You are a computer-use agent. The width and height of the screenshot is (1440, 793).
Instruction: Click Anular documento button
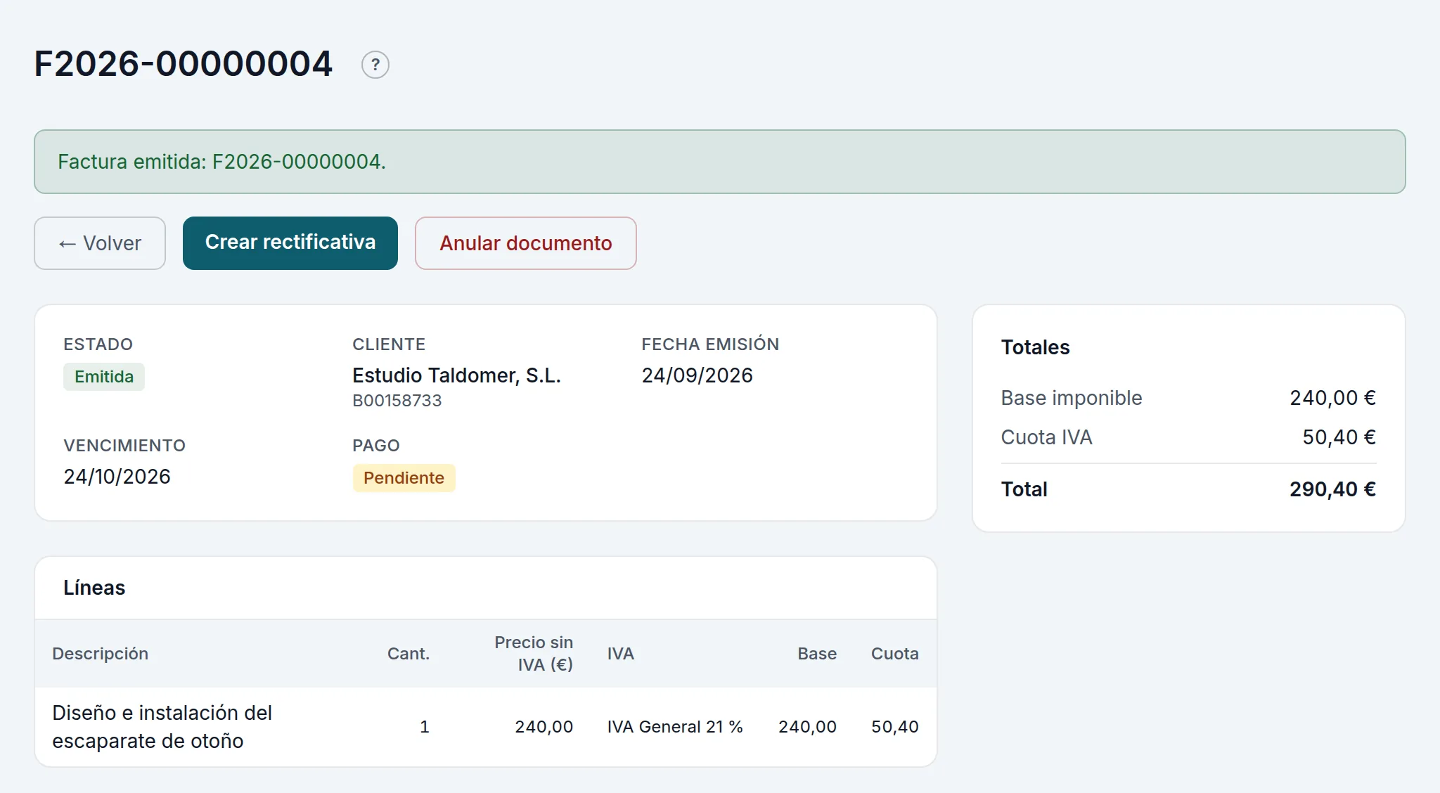[526, 243]
